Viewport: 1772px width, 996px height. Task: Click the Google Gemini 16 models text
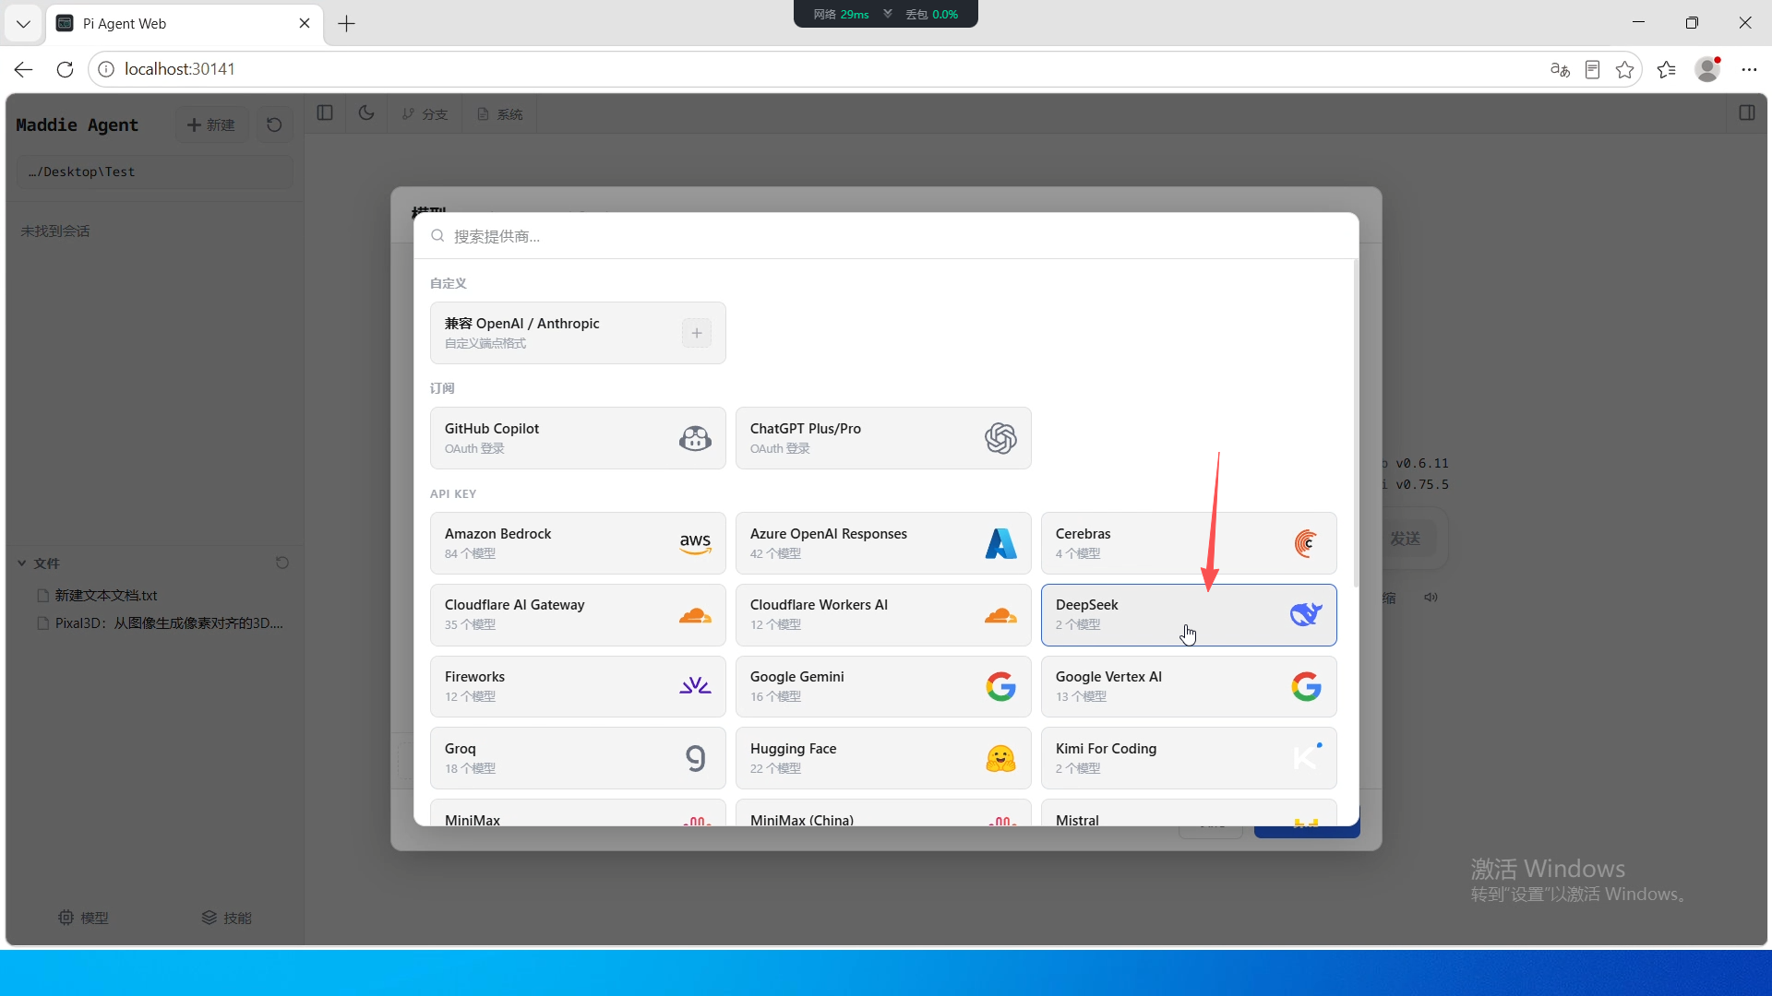(775, 697)
